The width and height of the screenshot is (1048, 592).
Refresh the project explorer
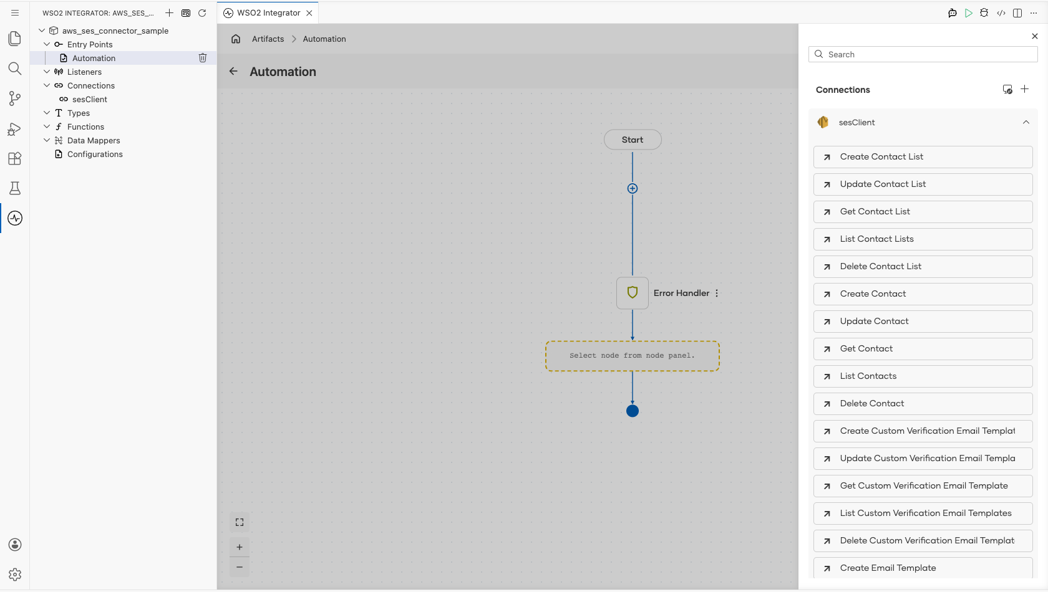[x=202, y=12]
